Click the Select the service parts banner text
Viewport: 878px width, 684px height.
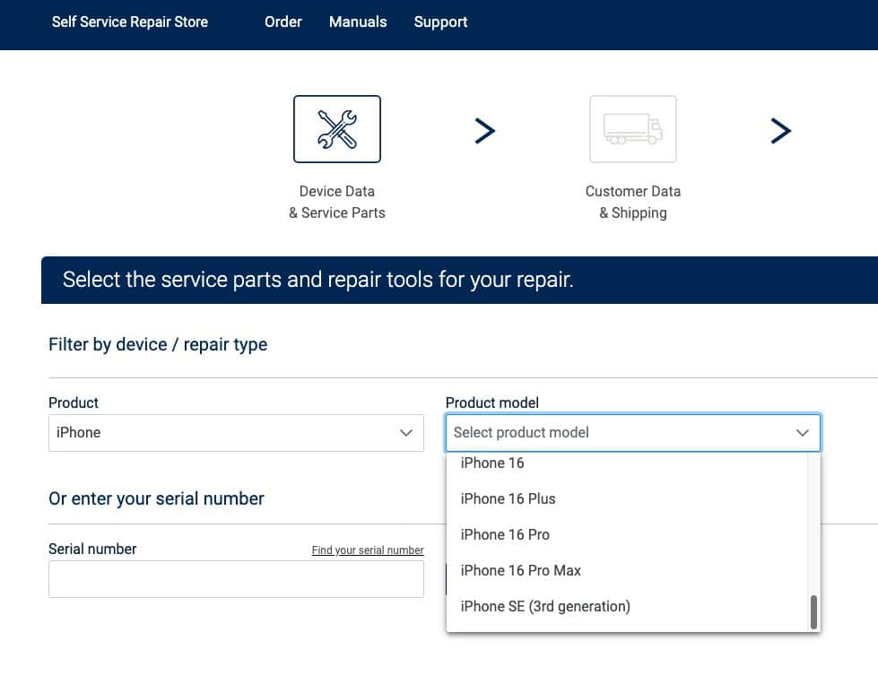coord(318,280)
